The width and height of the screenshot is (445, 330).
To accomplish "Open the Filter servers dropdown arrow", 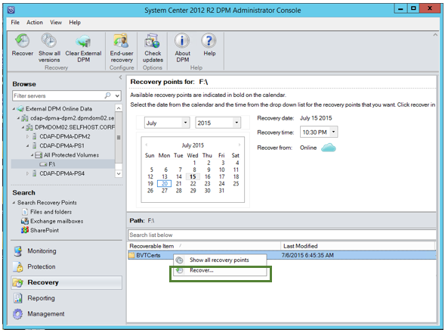I will (x=117, y=96).
